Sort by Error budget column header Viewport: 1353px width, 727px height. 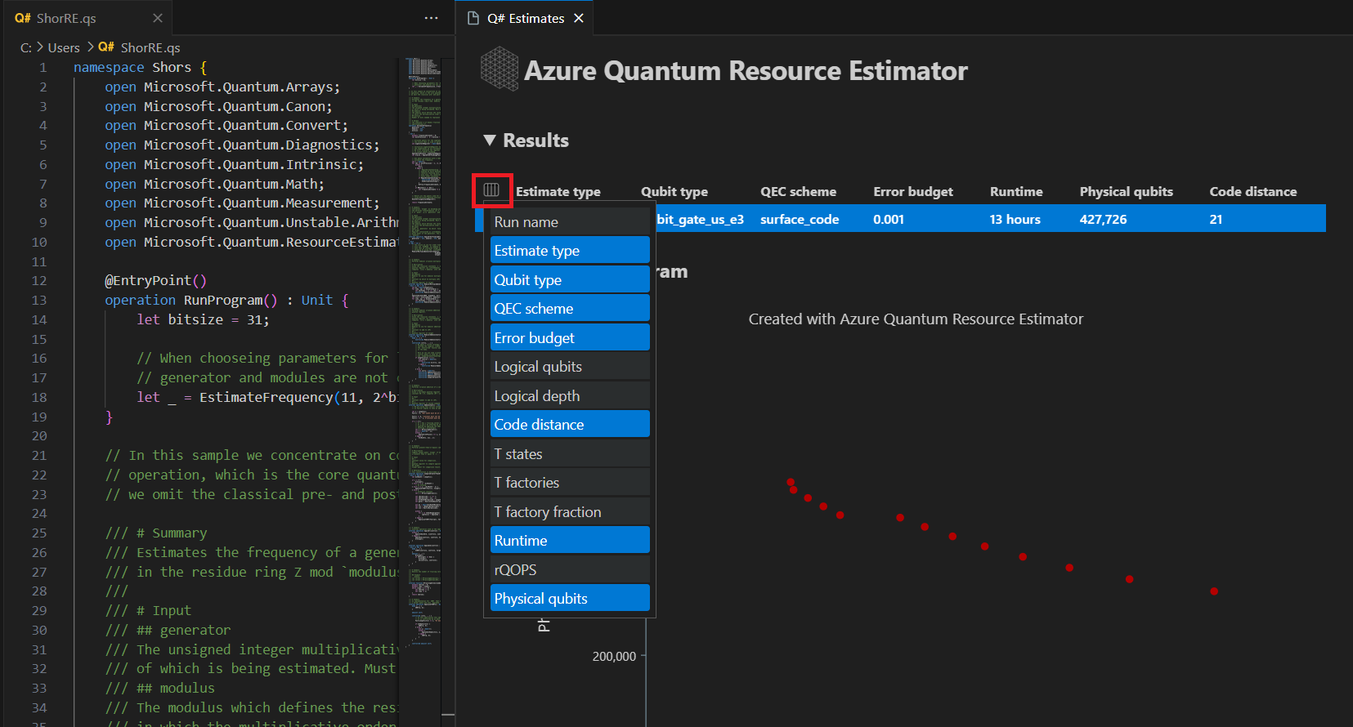913,191
